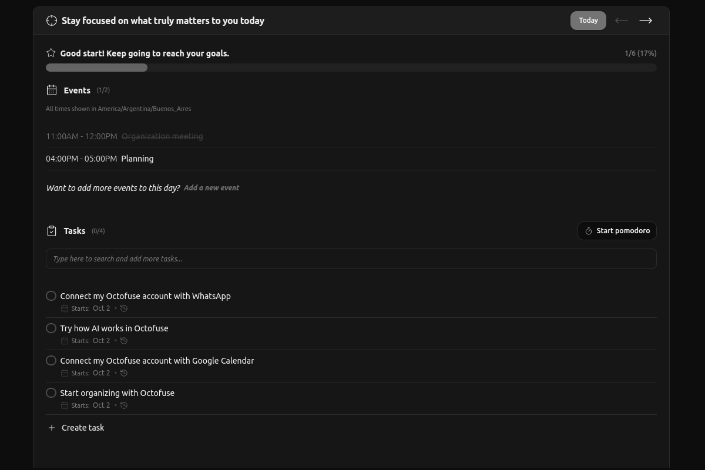
Task: Mark Connect my Octofuse with WhatsApp as done
Action: tap(51, 296)
